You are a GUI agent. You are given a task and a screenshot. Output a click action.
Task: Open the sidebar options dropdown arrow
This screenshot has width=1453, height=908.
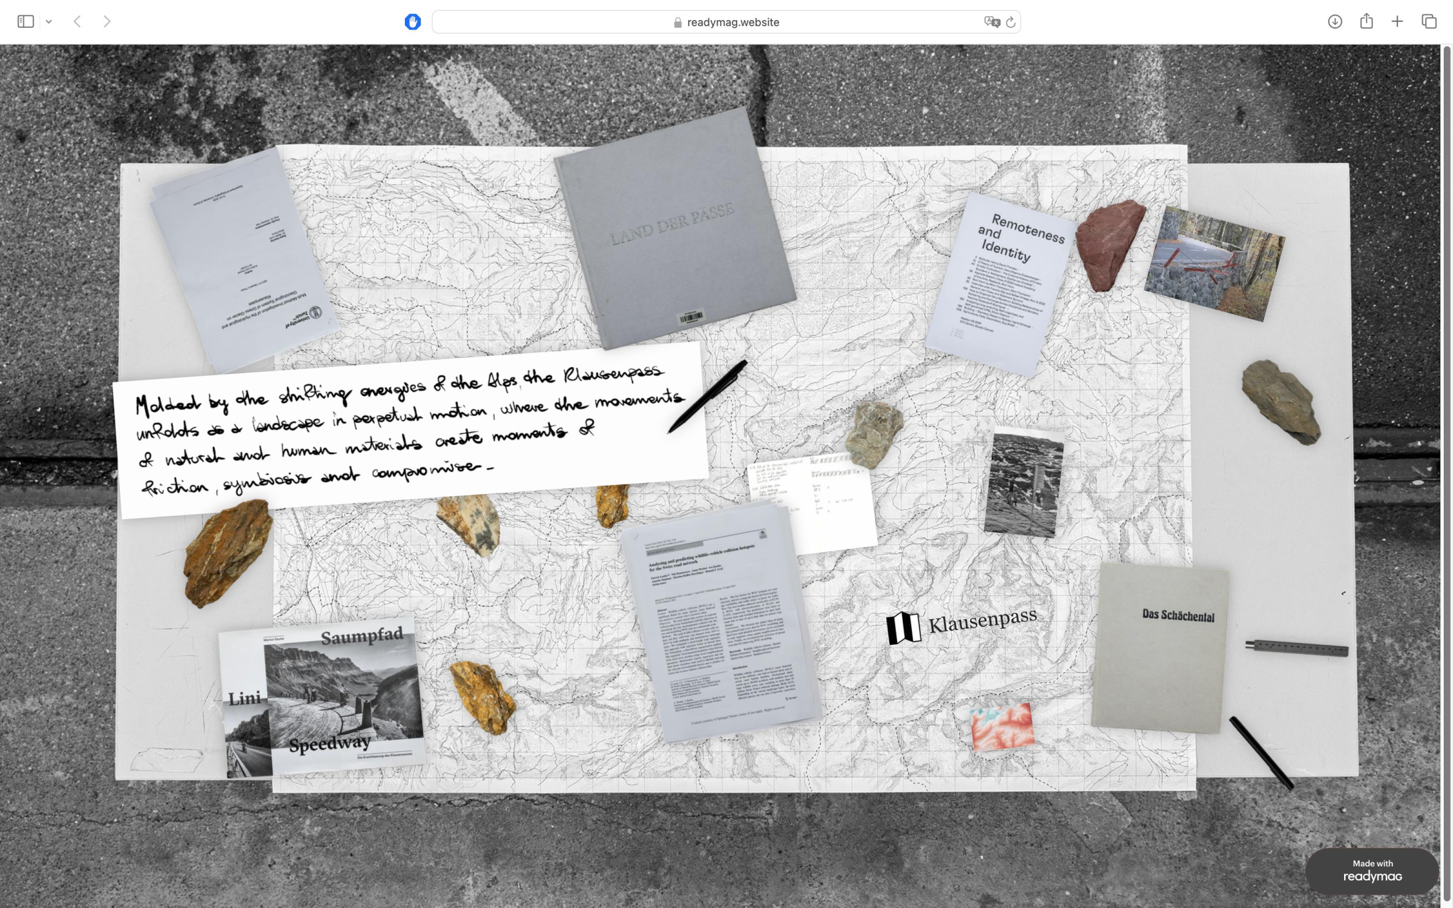49,22
